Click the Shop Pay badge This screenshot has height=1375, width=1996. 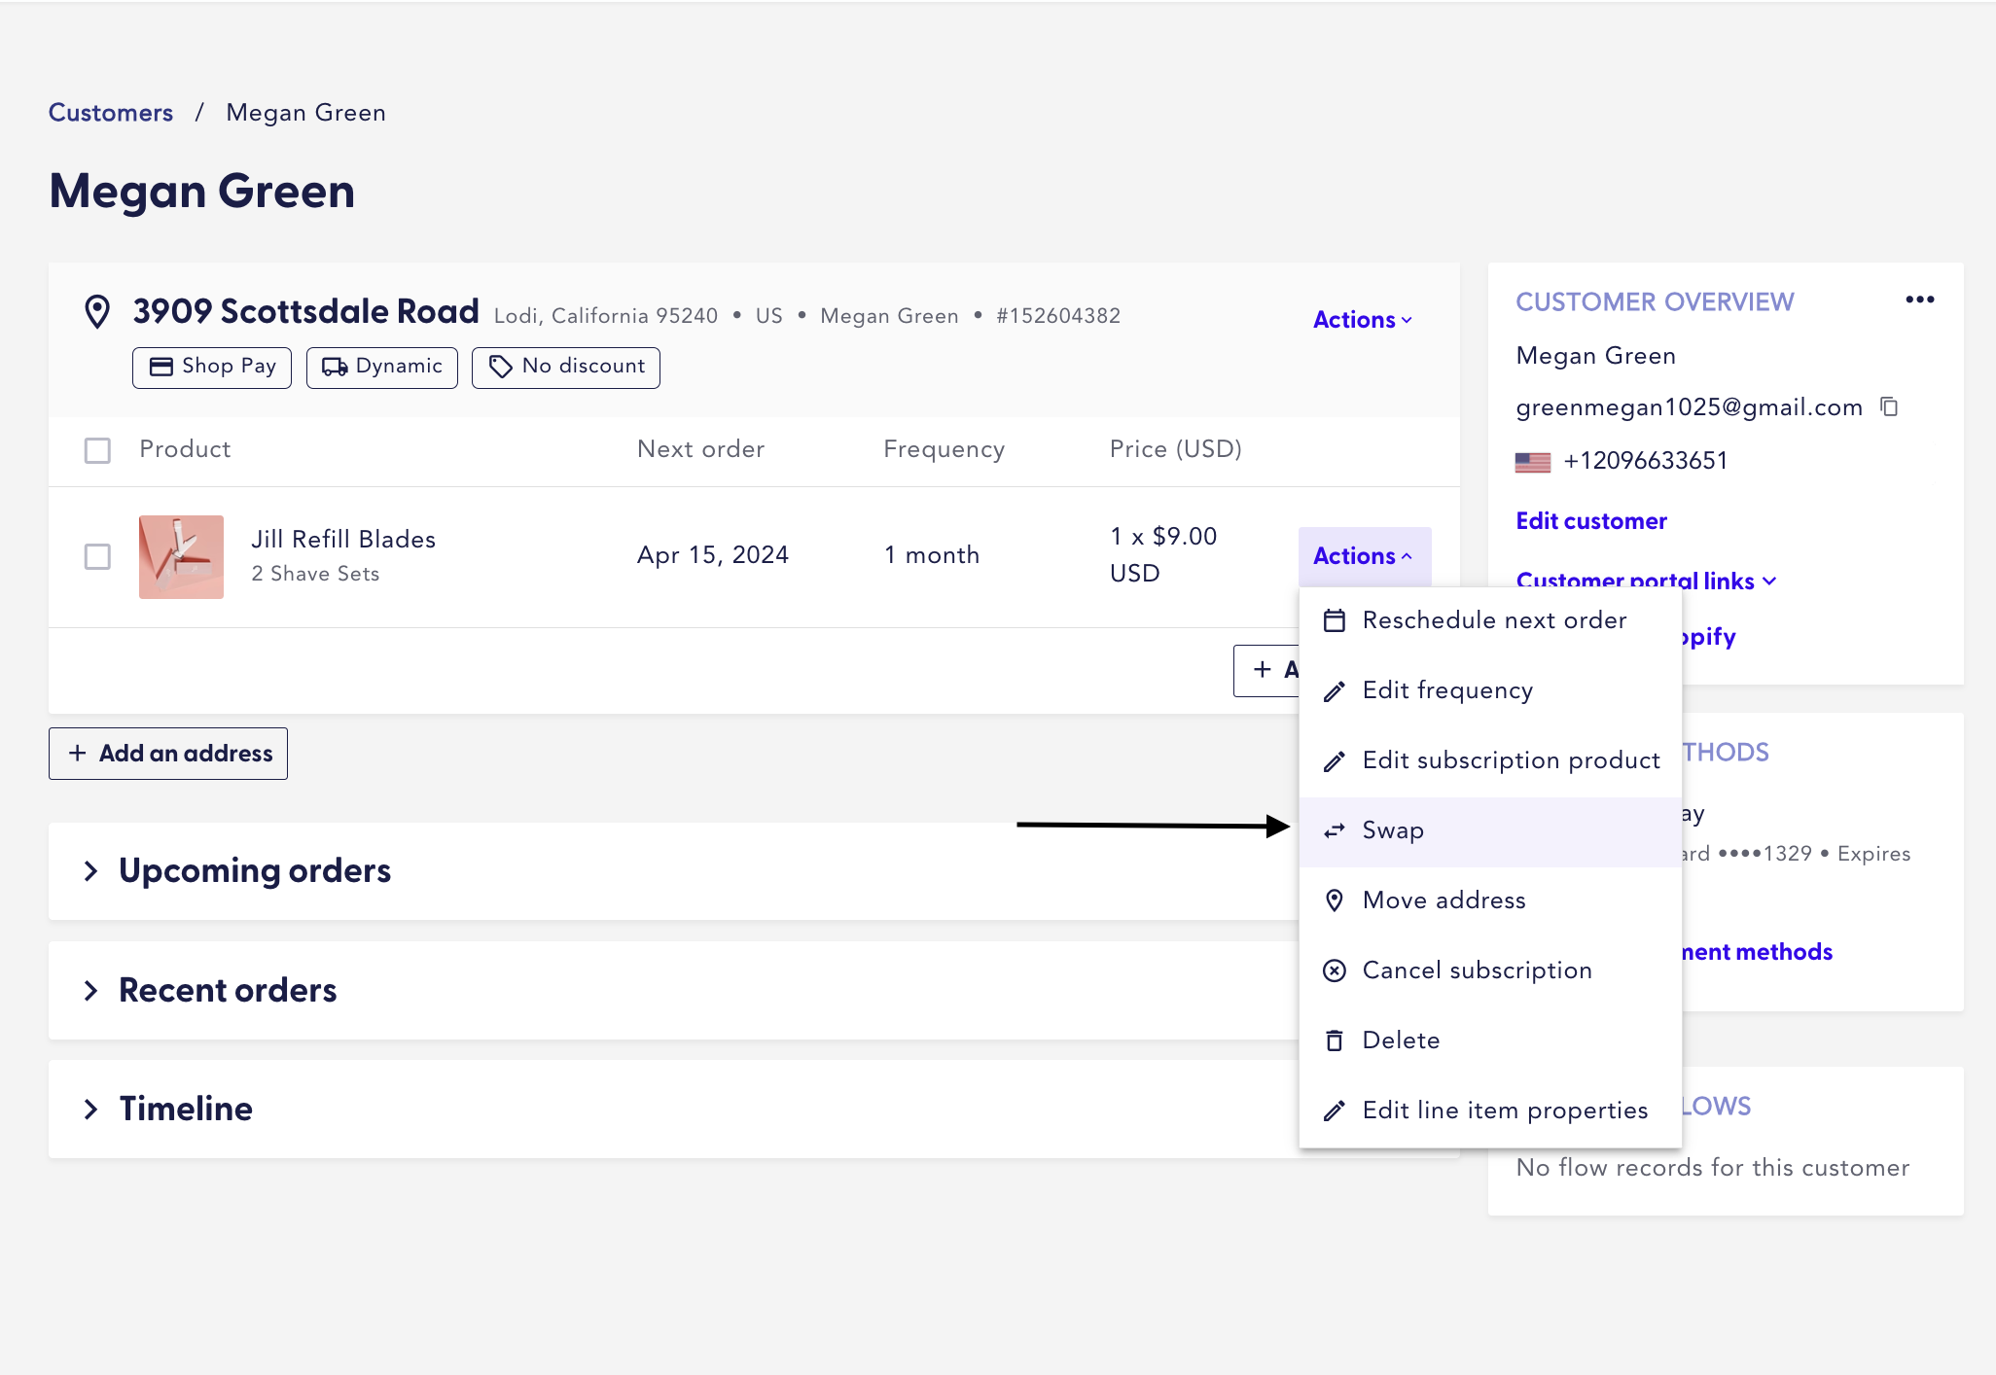click(x=212, y=367)
